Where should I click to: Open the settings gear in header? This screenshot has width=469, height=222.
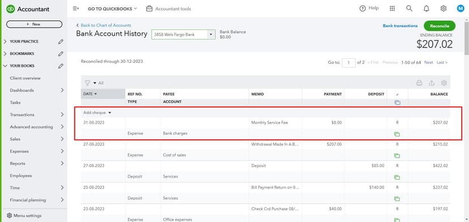coord(444,8)
